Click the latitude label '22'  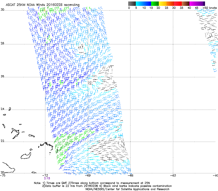(2, 141)
